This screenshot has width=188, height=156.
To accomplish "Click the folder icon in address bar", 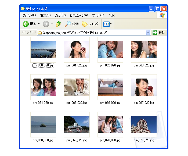I will [x=39, y=33].
